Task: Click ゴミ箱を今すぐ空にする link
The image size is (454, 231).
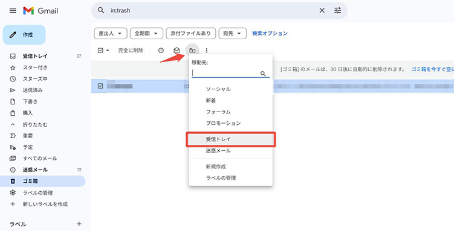Action: (433, 69)
